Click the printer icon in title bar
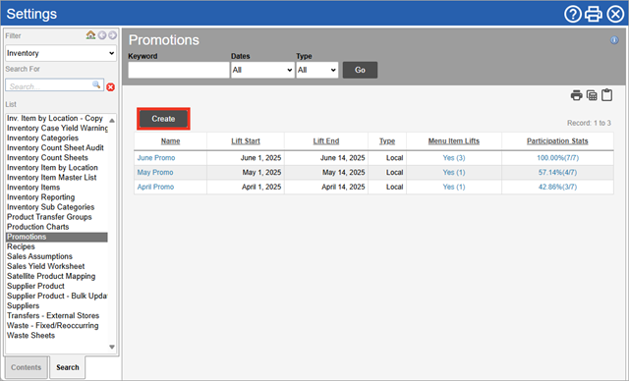The width and height of the screenshot is (629, 381). 594,14
